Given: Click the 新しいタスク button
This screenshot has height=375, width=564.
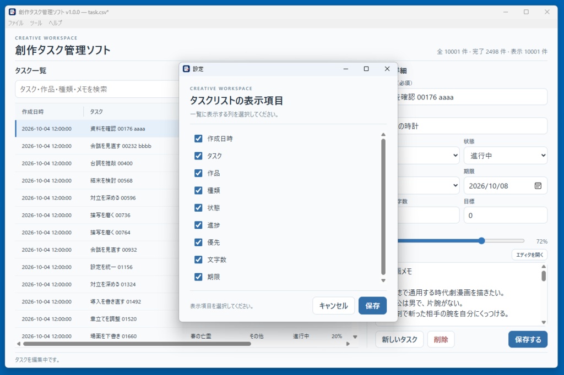Looking at the screenshot, I should [399, 339].
